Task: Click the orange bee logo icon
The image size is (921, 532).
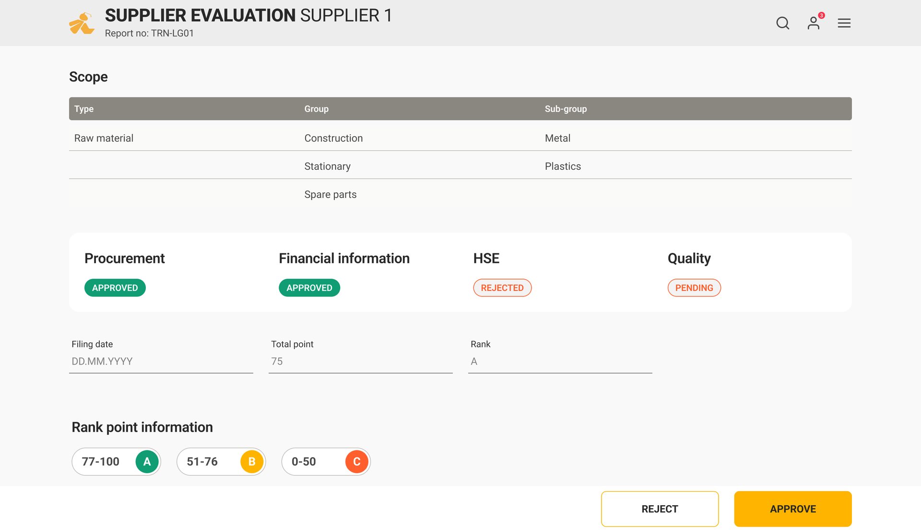Action: 82,23
